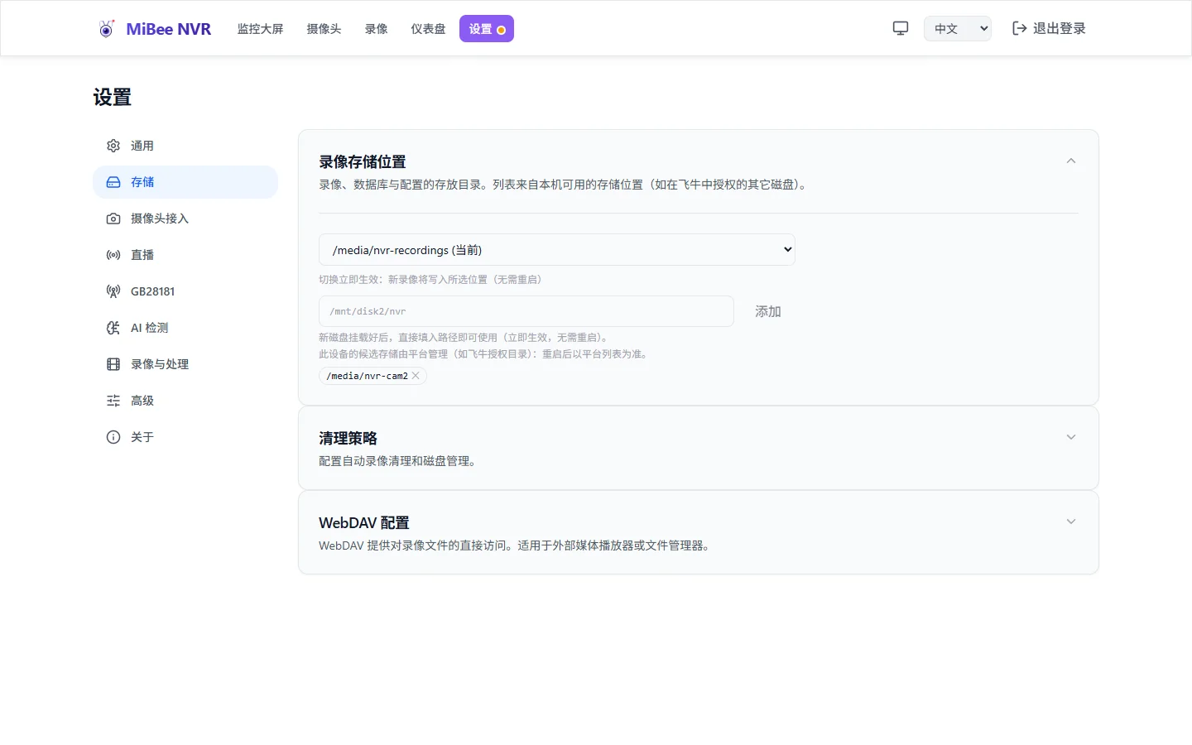Collapse the 录像存储位置 section chevron

click(1071, 161)
